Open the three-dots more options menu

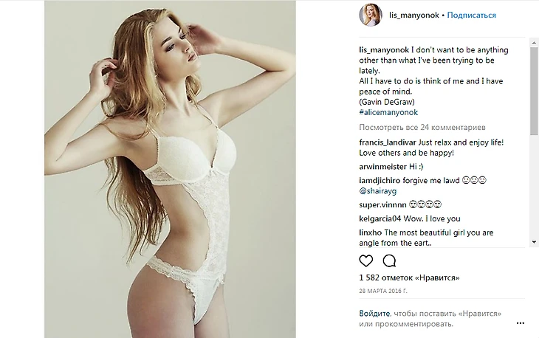[x=521, y=323]
